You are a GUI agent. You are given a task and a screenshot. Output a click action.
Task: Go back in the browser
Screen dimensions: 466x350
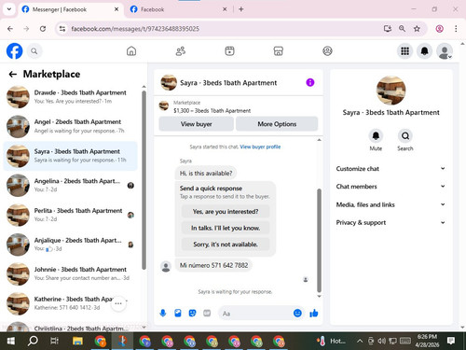click(x=10, y=29)
